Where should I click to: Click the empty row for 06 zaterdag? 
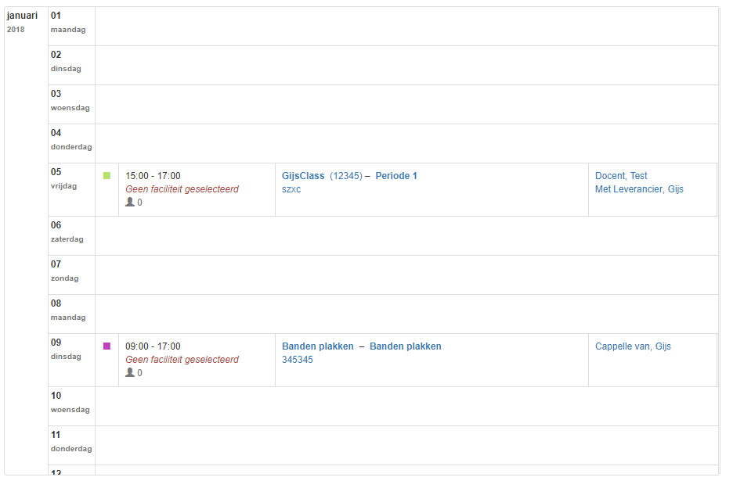coord(406,236)
